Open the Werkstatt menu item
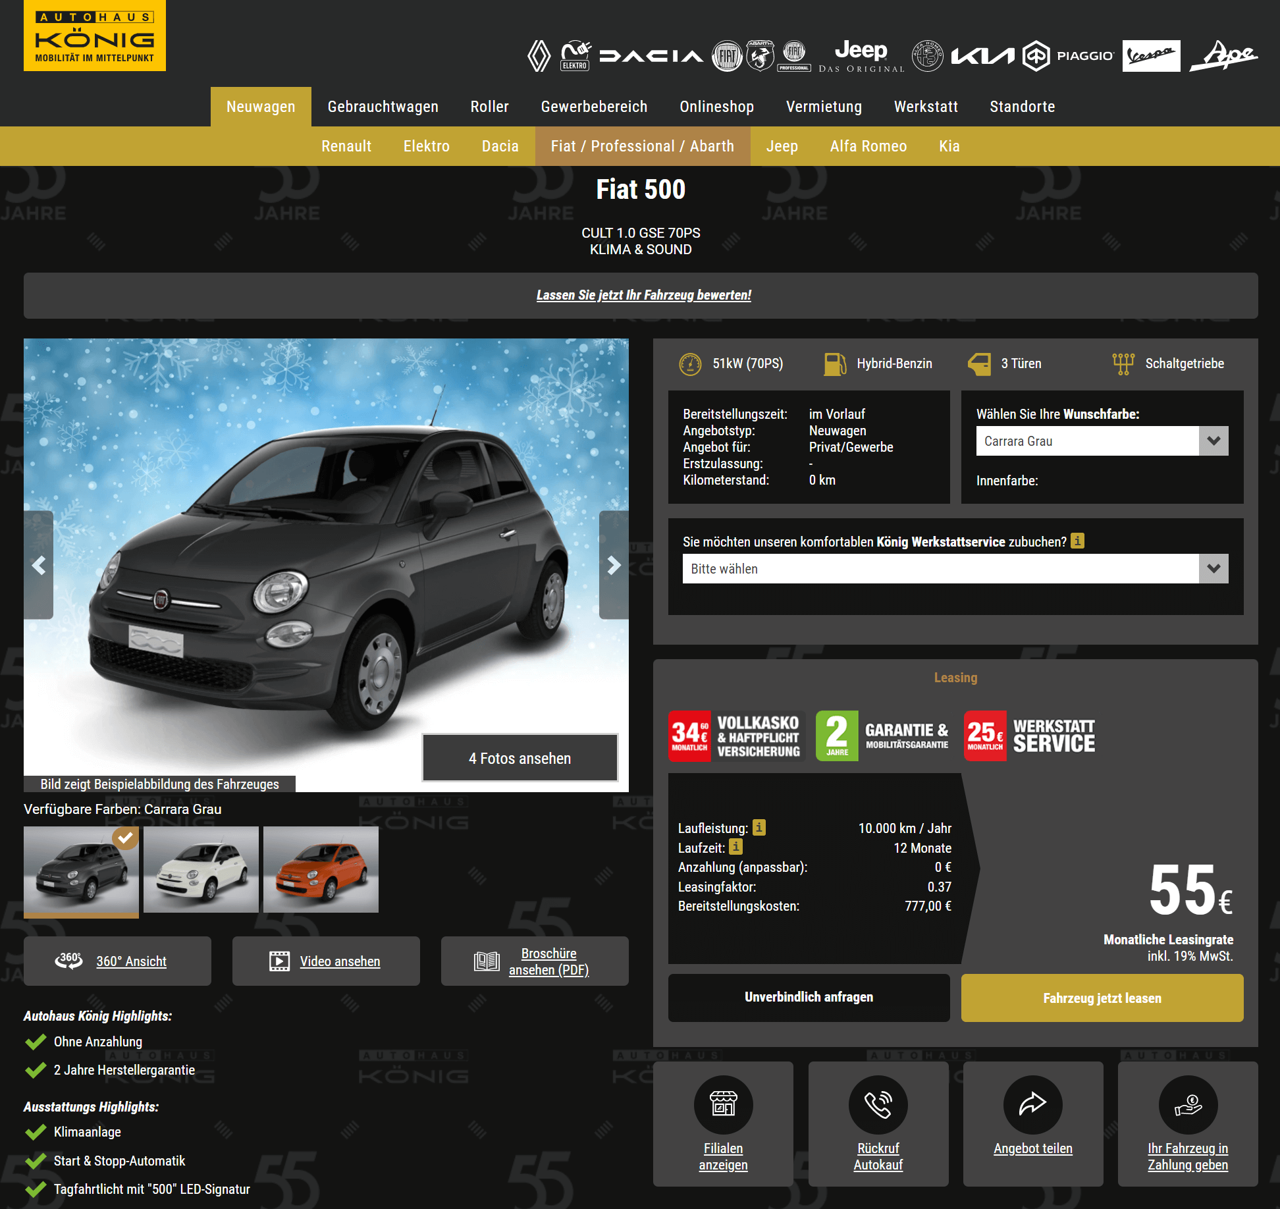Screen dimensions: 1280x1209 926,107
